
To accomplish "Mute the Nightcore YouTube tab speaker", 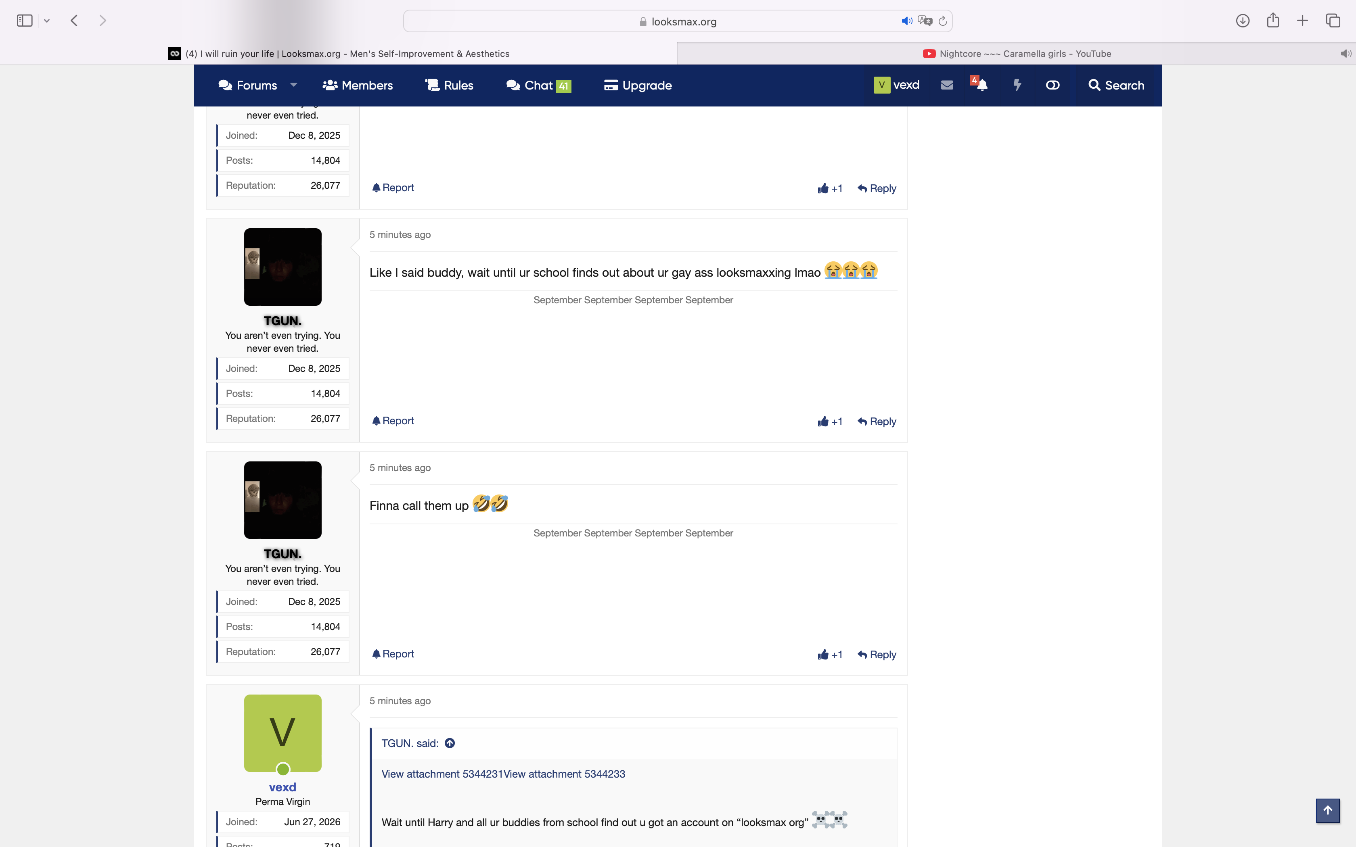I will point(1346,54).
